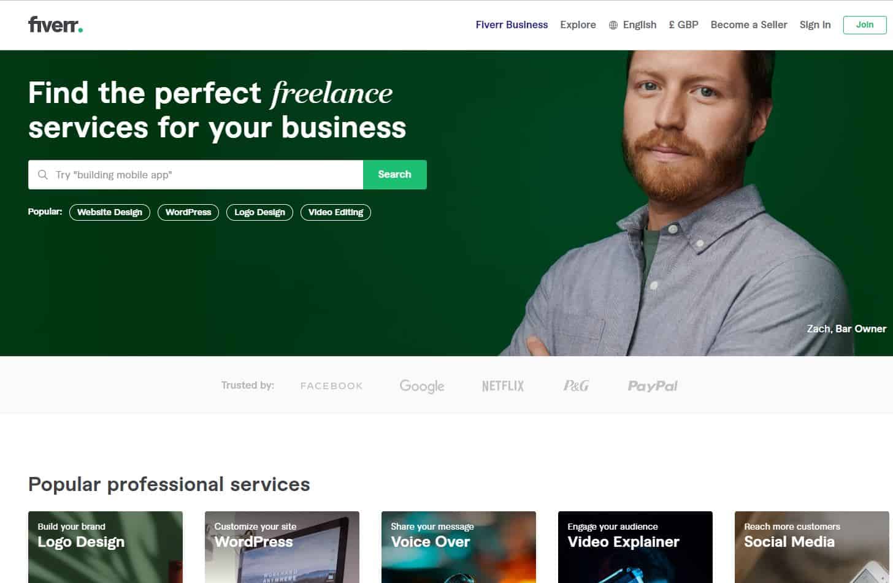Open the Explore menu
This screenshot has height=583, width=893.
(578, 25)
